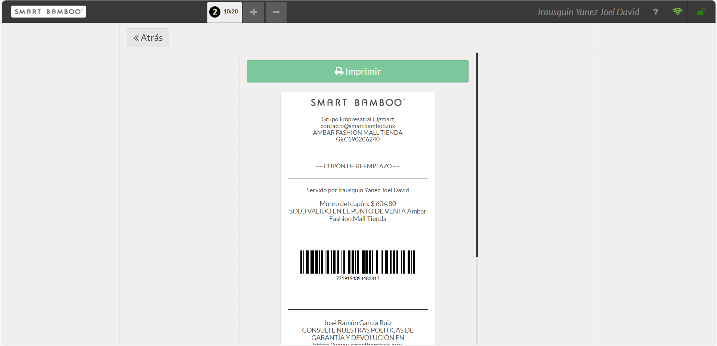Image resolution: width=717 pixels, height=346 pixels.
Task: Click the receipt scrollbar thumb
Action: coord(477,155)
